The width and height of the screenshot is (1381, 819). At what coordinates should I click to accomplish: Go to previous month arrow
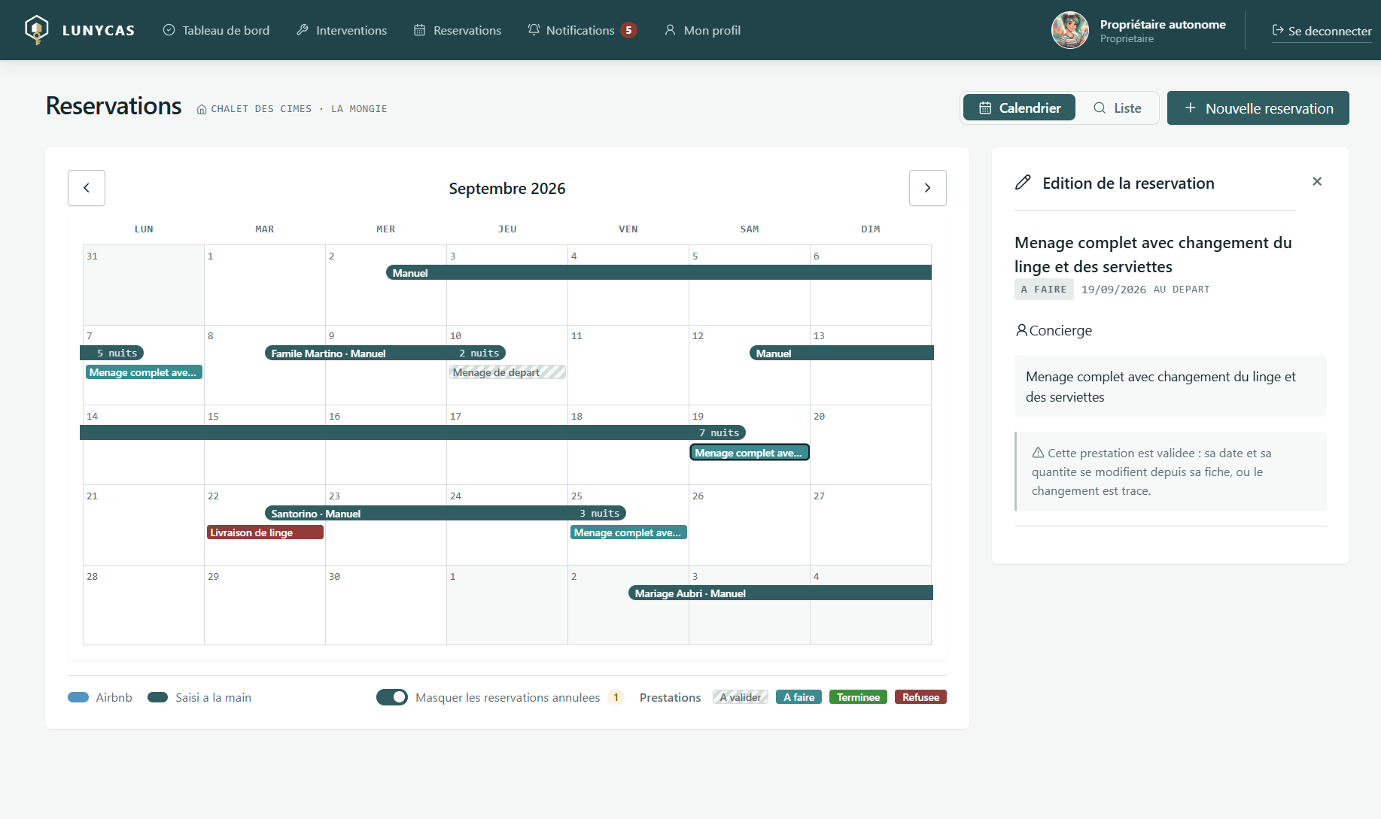(x=87, y=188)
